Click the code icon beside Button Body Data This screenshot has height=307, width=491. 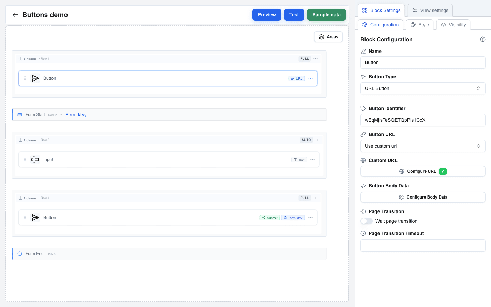pyautogui.click(x=363, y=186)
